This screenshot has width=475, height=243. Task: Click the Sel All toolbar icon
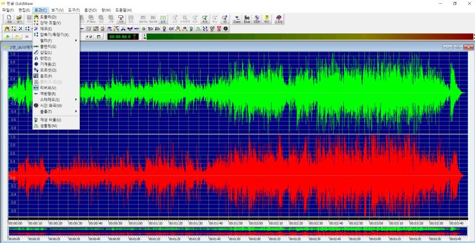153,19
